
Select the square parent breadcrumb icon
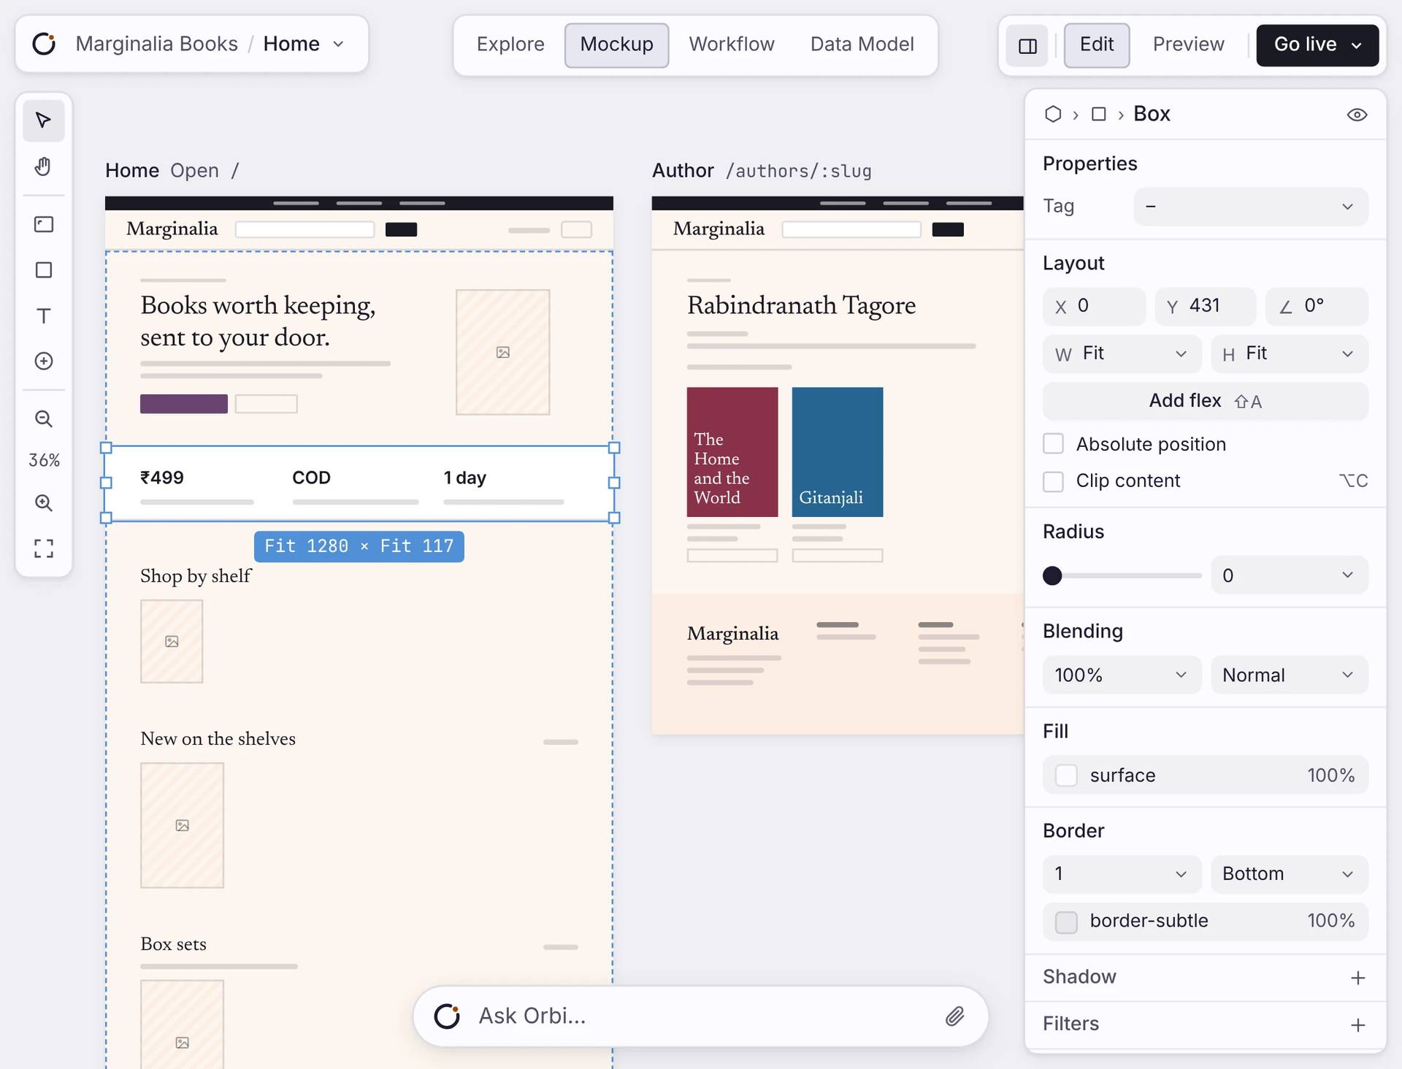[1099, 114]
